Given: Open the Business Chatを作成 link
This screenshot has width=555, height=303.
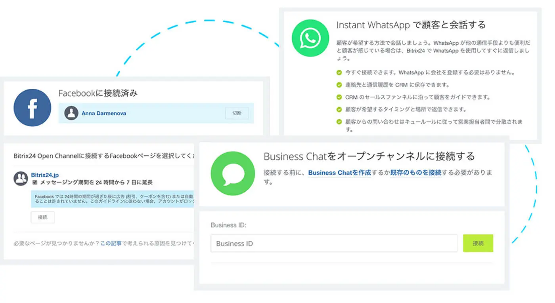Looking at the screenshot, I should click(339, 173).
